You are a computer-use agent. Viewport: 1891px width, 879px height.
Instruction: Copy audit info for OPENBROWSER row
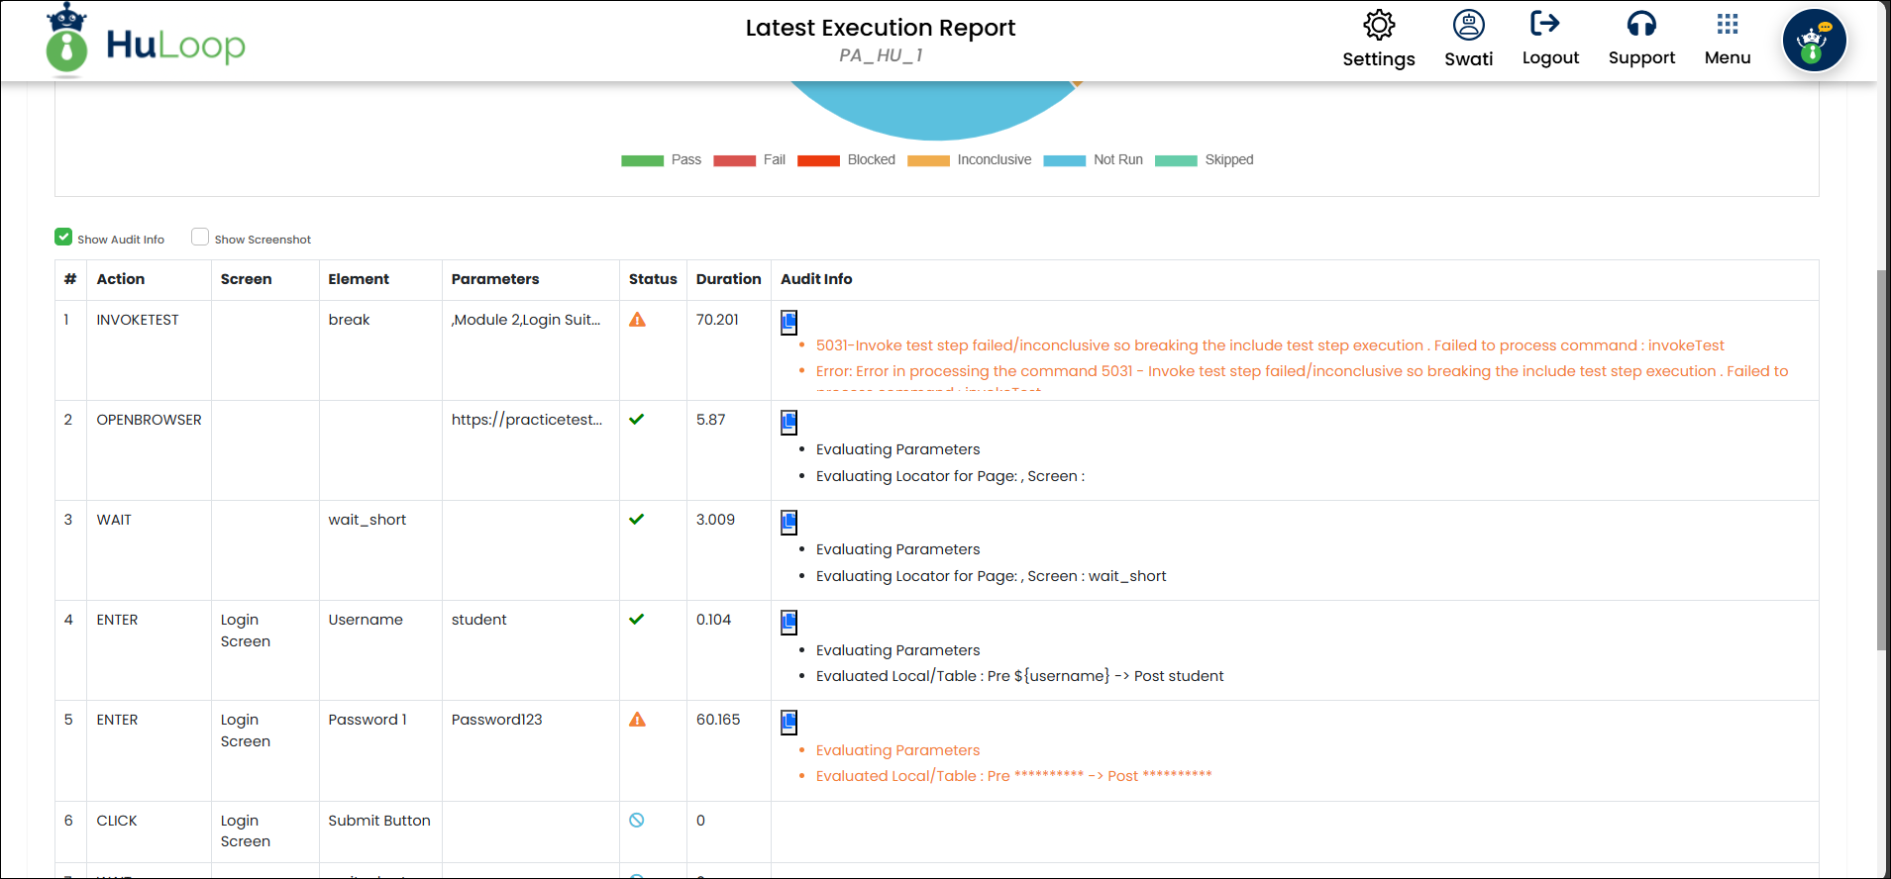coord(788,422)
